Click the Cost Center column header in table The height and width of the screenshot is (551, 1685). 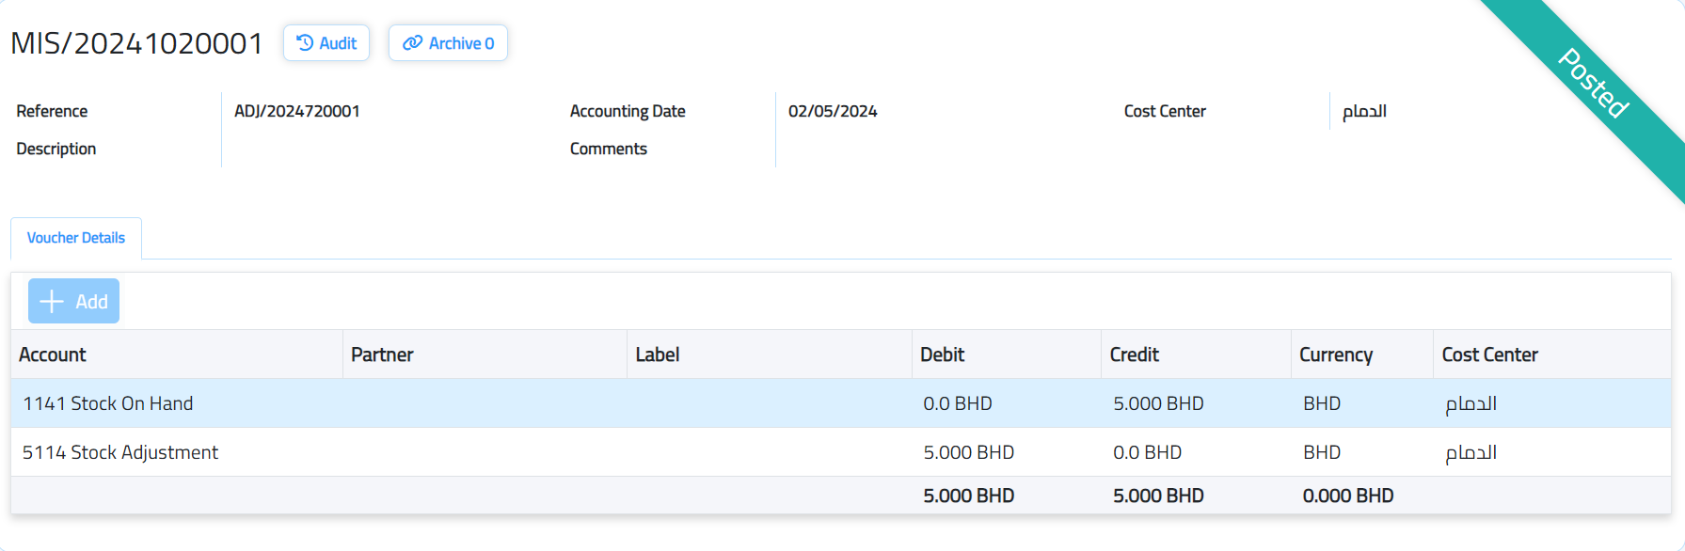coord(1489,354)
